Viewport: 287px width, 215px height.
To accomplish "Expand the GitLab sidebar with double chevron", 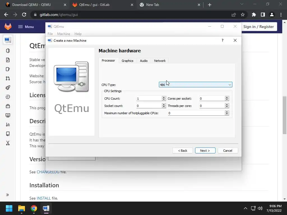I will [8, 195].
